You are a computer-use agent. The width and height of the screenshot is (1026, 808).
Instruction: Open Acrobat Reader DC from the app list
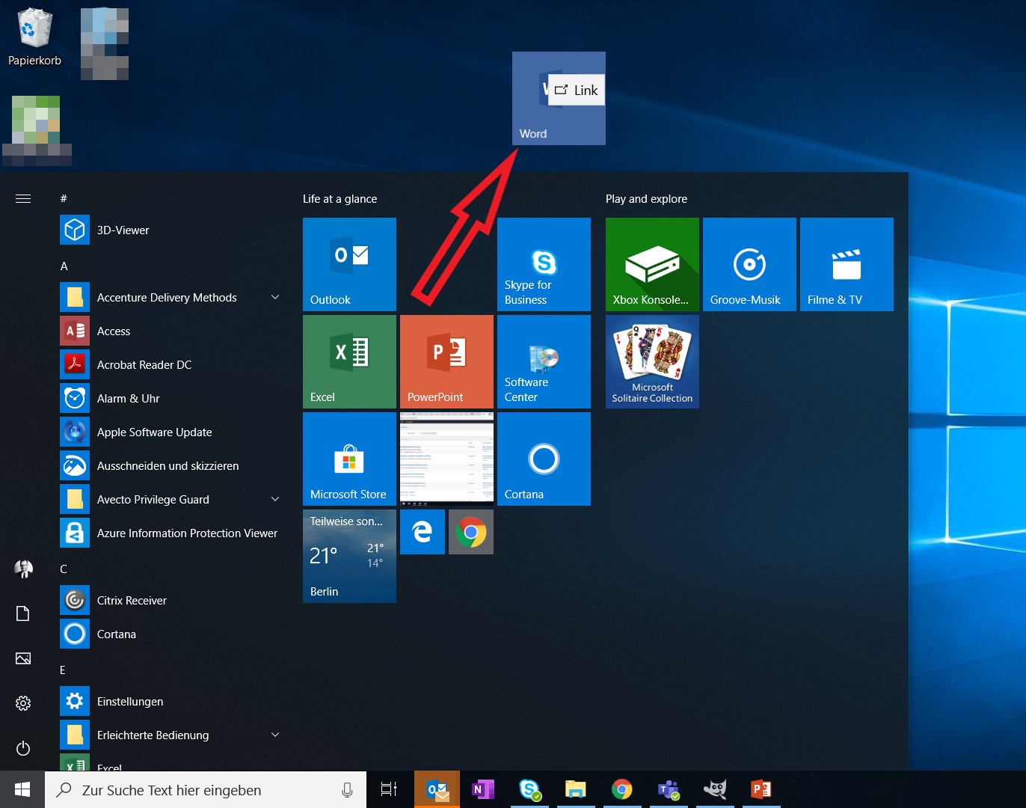point(144,364)
